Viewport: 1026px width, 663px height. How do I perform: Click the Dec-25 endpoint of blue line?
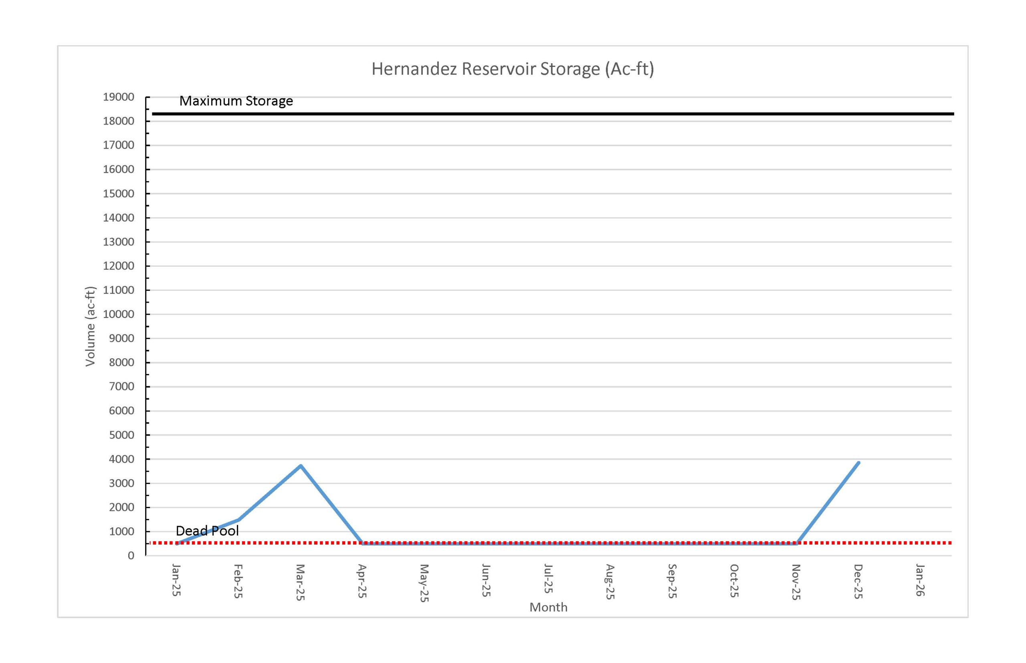858,463
